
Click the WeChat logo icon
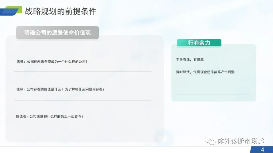pyautogui.click(x=210, y=141)
